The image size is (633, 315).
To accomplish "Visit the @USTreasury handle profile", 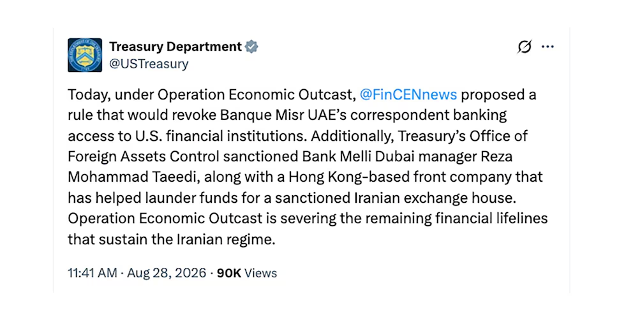I will click(x=149, y=64).
